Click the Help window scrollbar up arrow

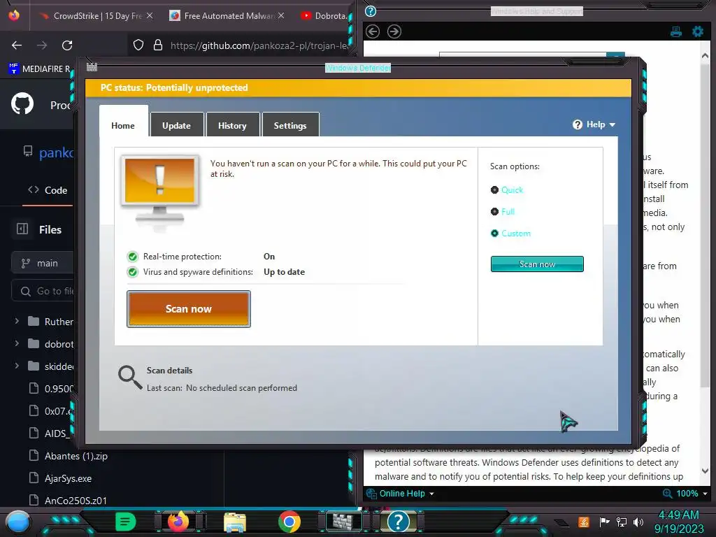pyautogui.click(x=705, y=55)
